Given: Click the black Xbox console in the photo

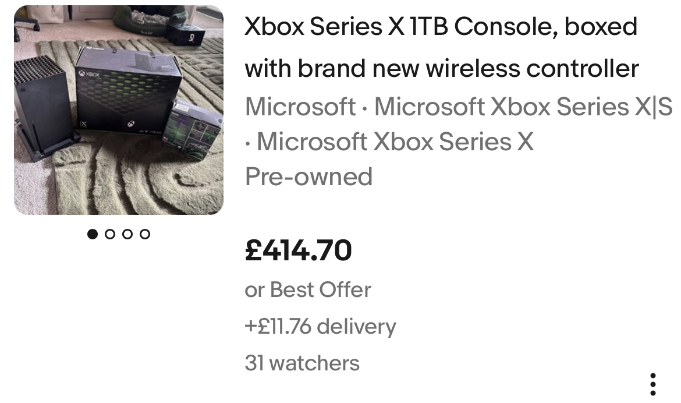Looking at the screenshot, I should point(45,108).
